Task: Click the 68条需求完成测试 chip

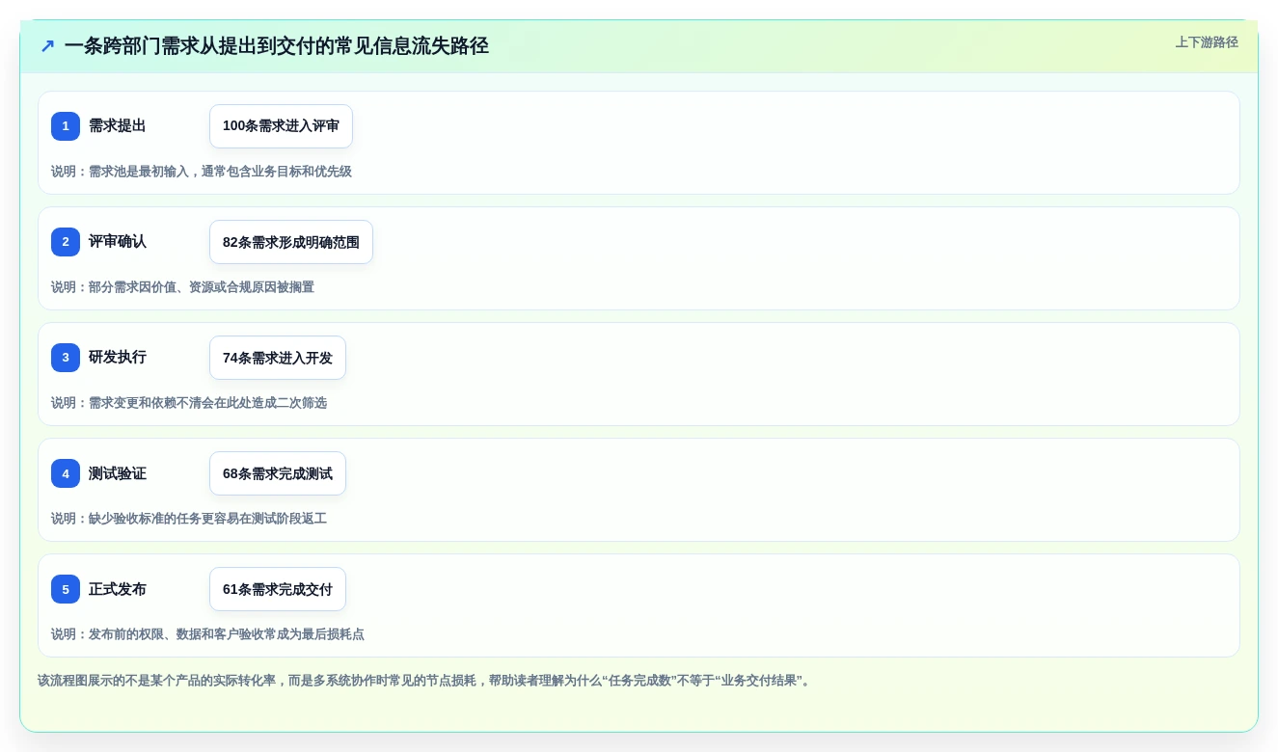Action: [278, 473]
